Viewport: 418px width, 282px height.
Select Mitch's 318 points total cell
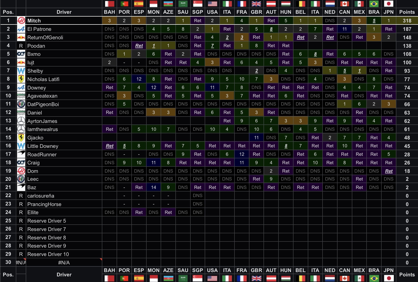pyautogui.click(x=407, y=21)
